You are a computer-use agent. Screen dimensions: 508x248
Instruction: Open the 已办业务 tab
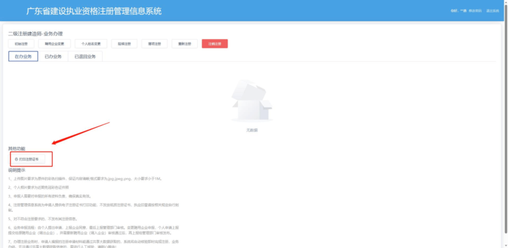53,56
